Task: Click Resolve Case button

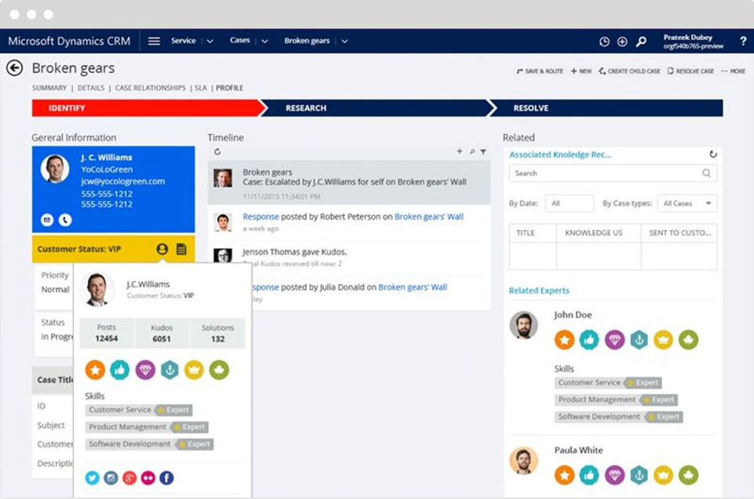Action: (x=690, y=71)
